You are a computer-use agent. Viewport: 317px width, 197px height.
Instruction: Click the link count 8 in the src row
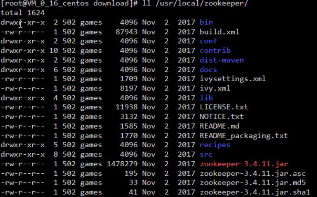(x=56, y=154)
